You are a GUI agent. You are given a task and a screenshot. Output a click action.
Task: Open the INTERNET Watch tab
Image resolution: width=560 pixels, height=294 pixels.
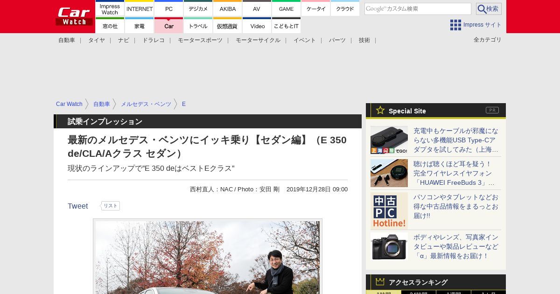click(x=140, y=9)
